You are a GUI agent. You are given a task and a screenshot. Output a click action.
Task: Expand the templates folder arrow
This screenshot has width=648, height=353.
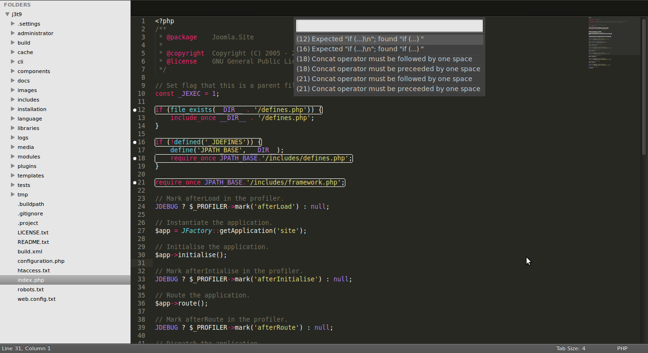(x=13, y=176)
